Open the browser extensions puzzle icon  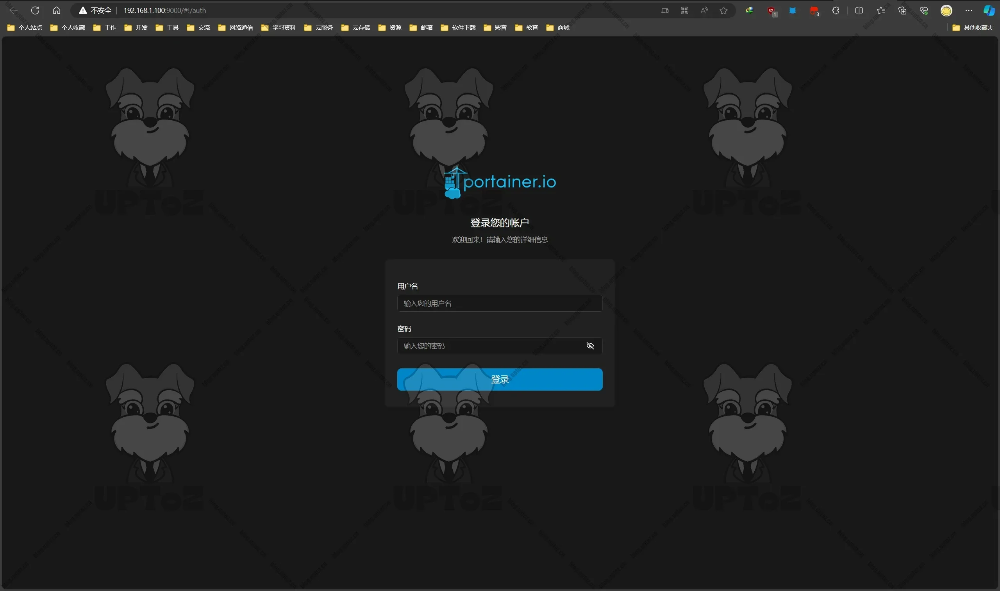click(x=836, y=11)
